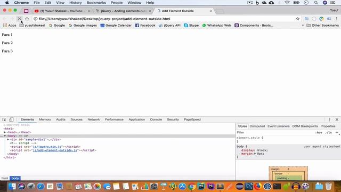Open the WhatsApp Web bookmark

(217, 25)
